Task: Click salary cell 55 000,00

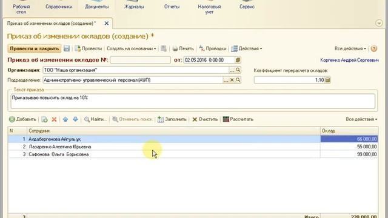Action: point(349,147)
